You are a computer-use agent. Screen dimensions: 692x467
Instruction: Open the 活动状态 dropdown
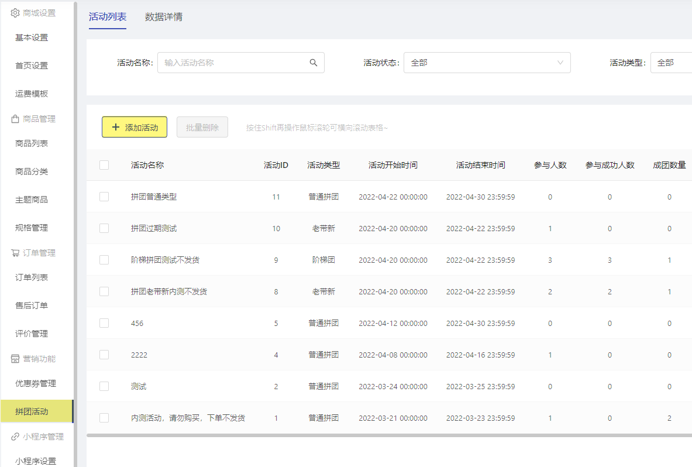point(487,63)
